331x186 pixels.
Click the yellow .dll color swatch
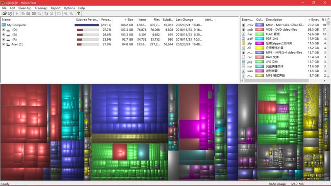[x=260, y=48]
